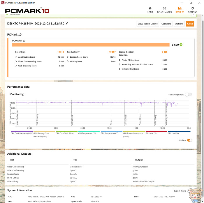Open the HOME house icon
Viewport: 204px width, 203px height.
coord(150,8)
